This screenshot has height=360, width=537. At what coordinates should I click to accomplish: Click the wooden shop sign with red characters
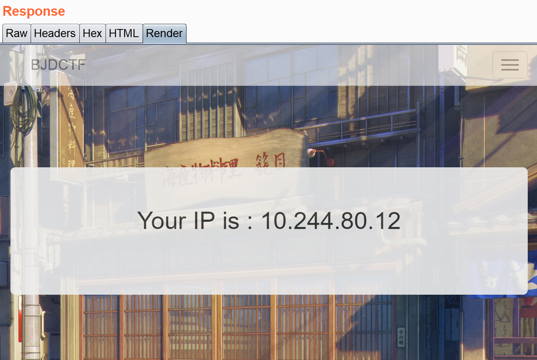click(226, 152)
